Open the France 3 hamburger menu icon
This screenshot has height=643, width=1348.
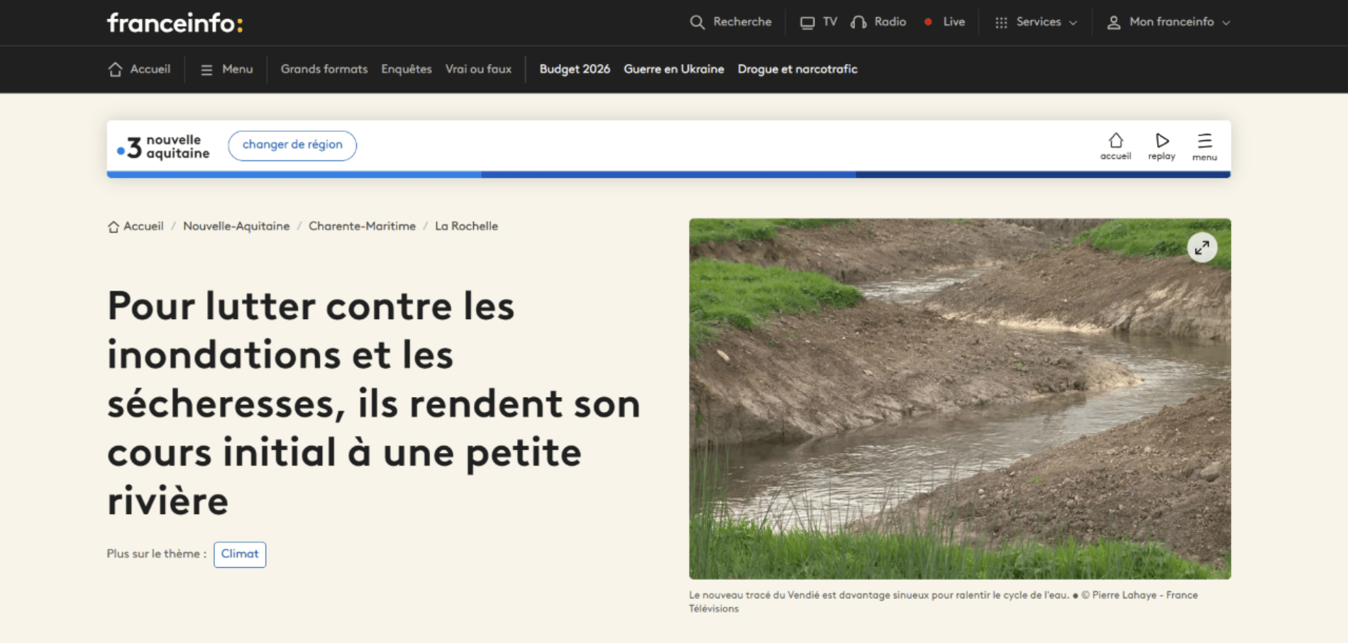(1204, 140)
